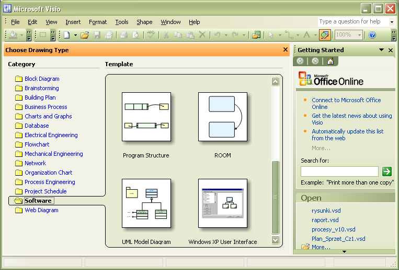The width and height of the screenshot is (399, 270).
Task: Open the Fill Color dropdown arrow
Action: pos(21,35)
